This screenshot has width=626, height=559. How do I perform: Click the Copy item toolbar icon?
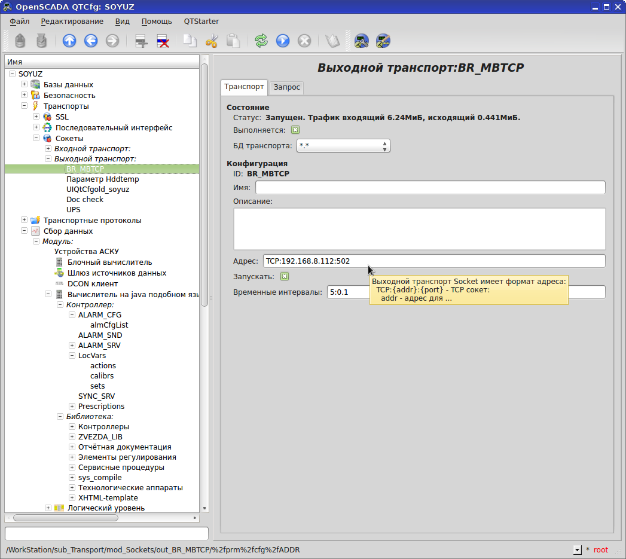point(190,41)
